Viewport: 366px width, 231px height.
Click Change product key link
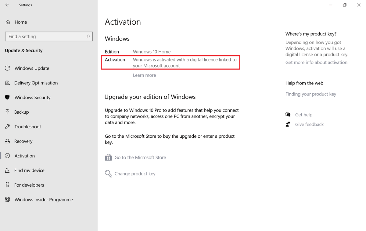coord(135,174)
